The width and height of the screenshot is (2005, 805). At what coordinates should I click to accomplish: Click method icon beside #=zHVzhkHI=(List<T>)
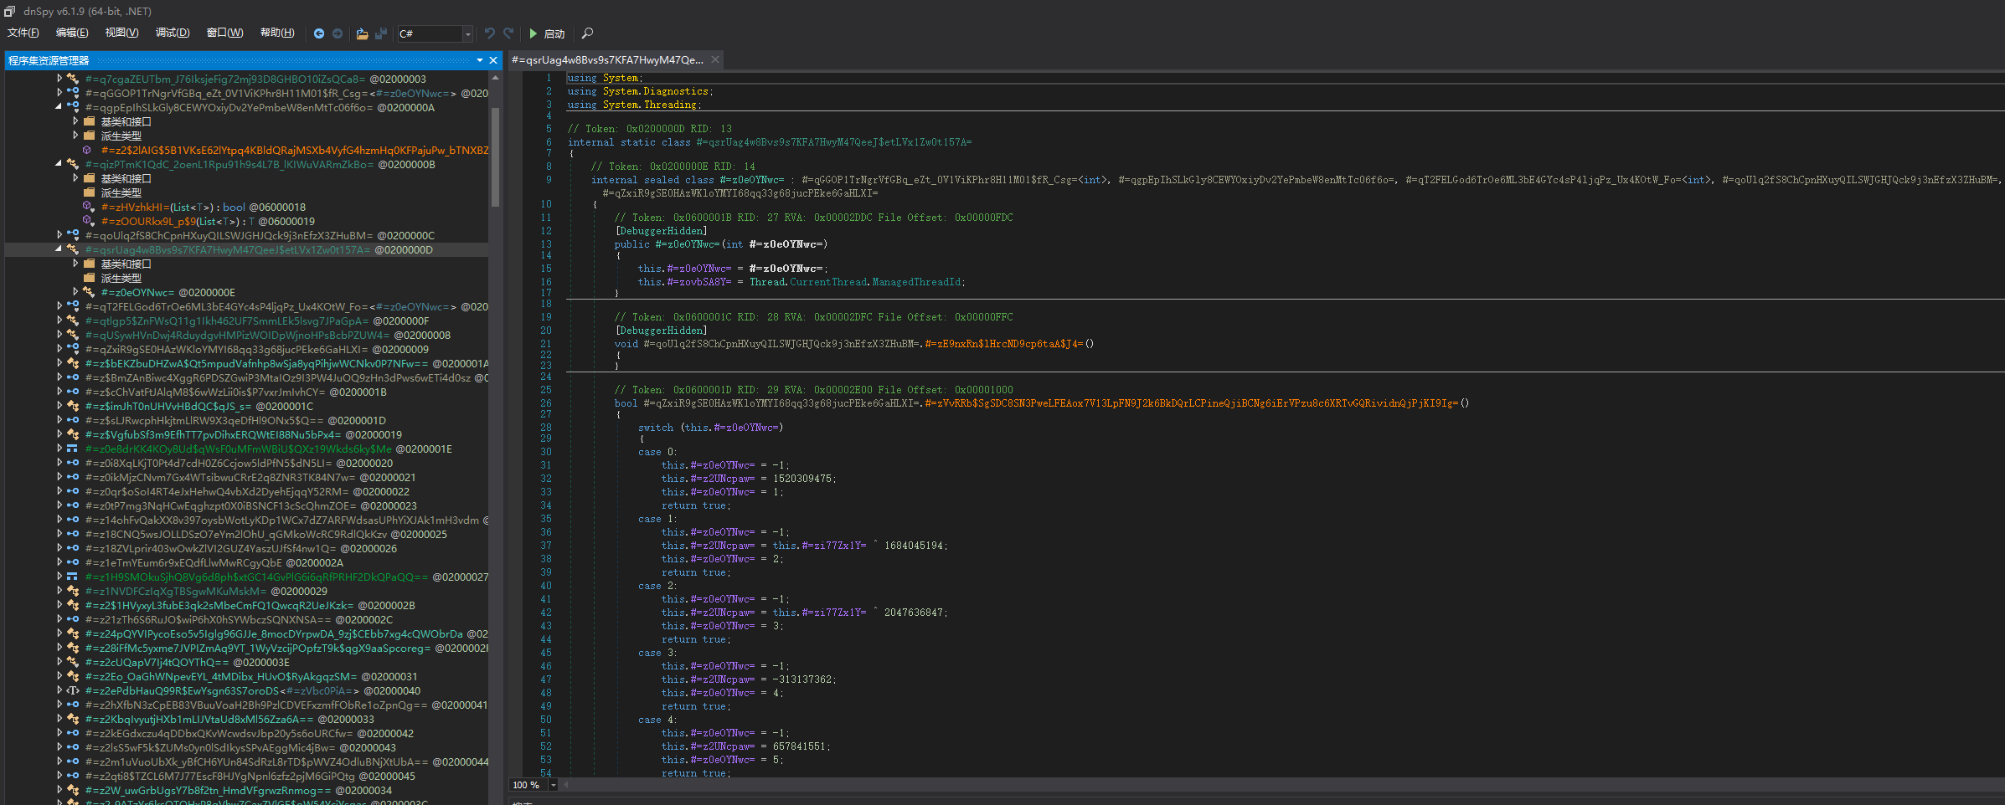click(89, 207)
